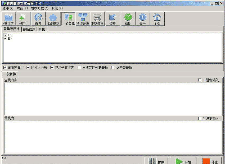The height and width of the screenshot is (164, 225).
Task: Select the 正则替换 regex replace icon
Action: pyautogui.click(x=98, y=18)
